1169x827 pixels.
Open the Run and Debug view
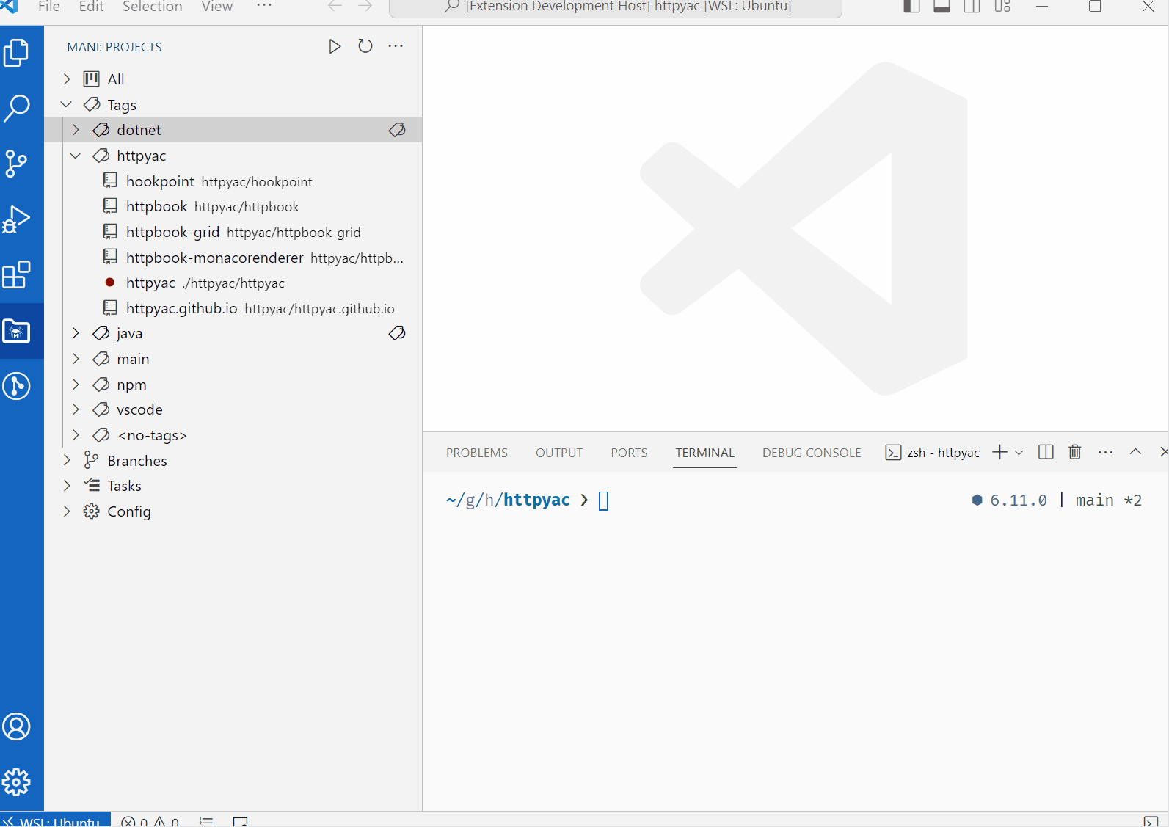pos(17,219)
